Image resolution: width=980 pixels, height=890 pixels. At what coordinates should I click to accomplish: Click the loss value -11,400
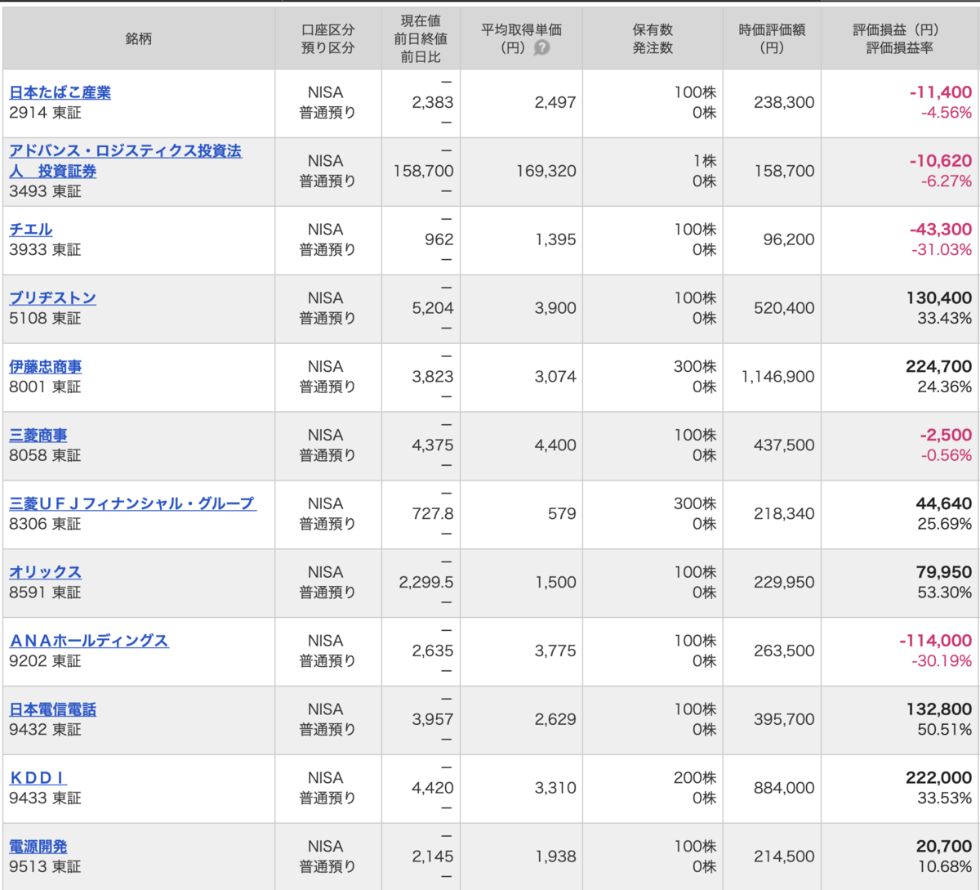941,92
